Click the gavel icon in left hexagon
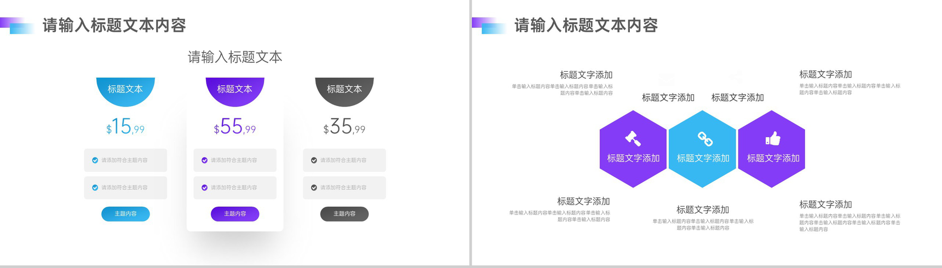This screenshot has width=942, height=268. 633,138
